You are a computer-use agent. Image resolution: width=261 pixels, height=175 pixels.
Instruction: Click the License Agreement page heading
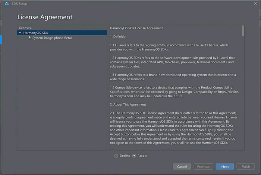[45, 17]
